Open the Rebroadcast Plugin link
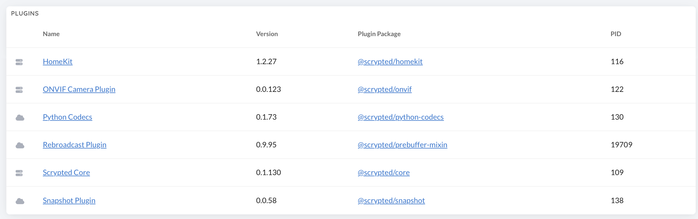This screenshot has height=219, width=698. pos(75,145)
